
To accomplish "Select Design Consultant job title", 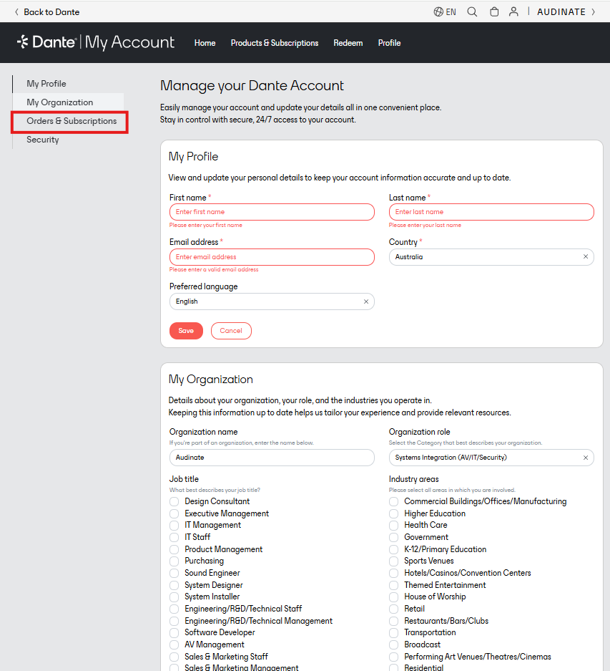I will tap(174, 501).
